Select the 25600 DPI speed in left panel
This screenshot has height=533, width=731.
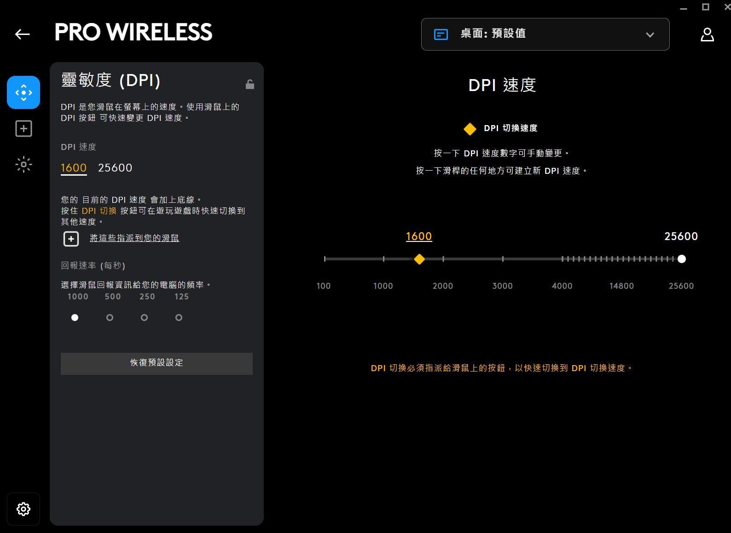(x=115, y=168)
